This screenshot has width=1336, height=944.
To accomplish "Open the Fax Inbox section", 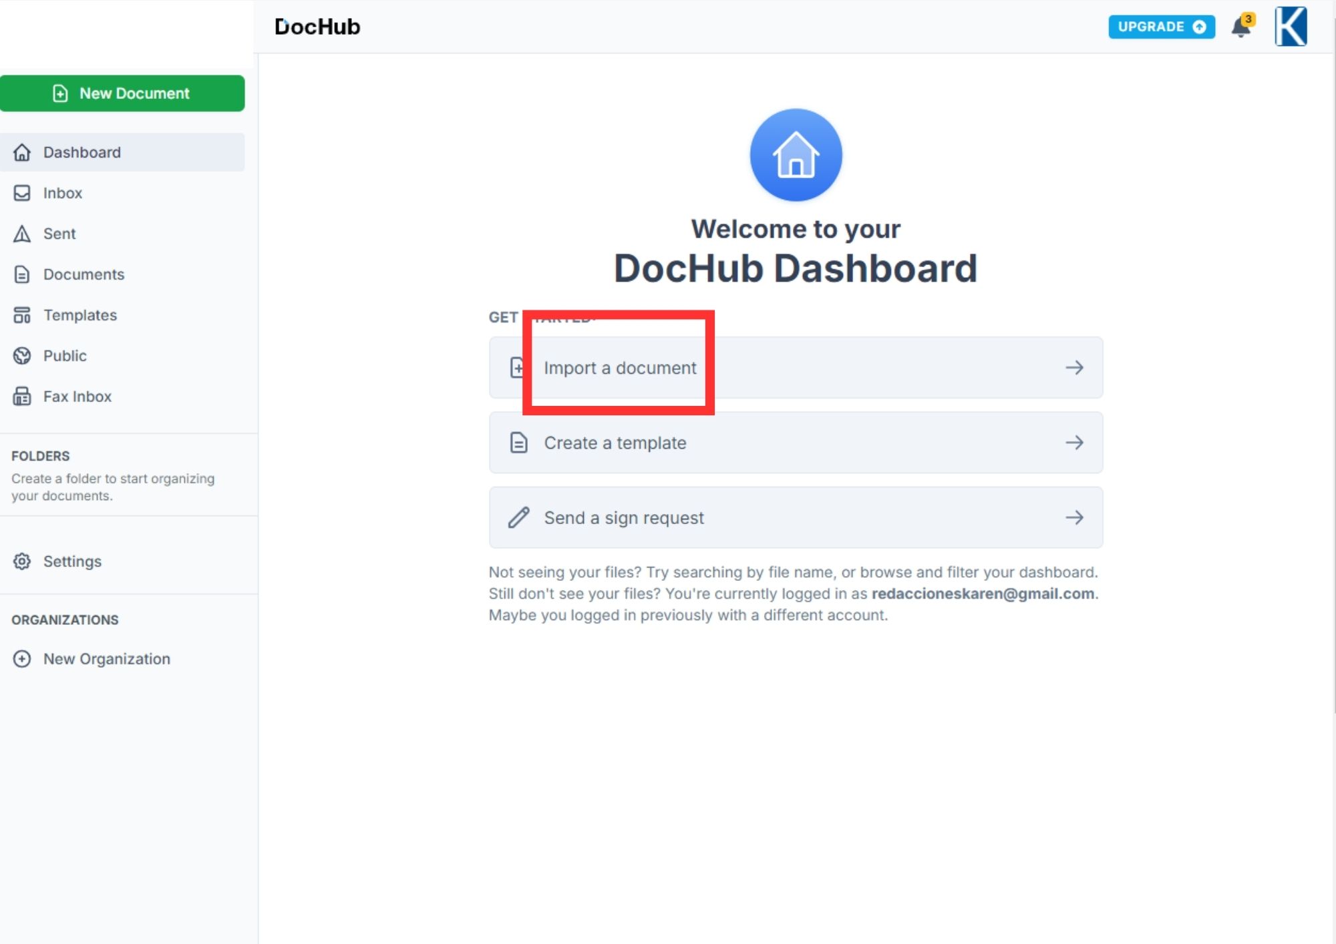I will 75,395.
